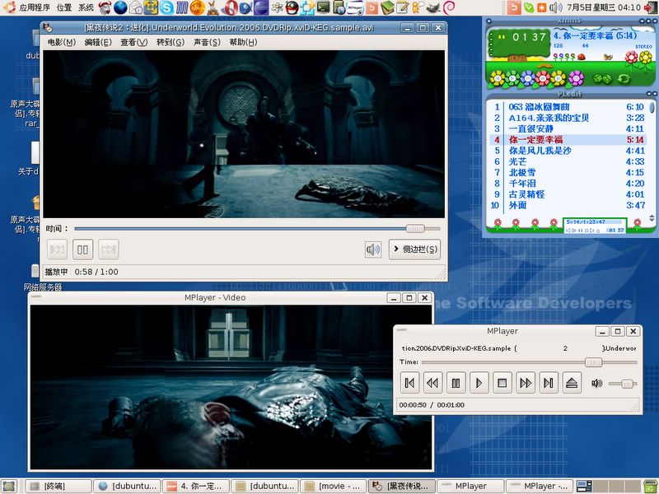Select playlist track 一直很安静
This screenshot has width=659, height=494.
568,129
